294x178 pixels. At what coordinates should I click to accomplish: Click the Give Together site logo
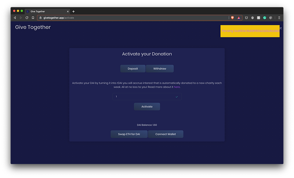[x=33, y=27]
